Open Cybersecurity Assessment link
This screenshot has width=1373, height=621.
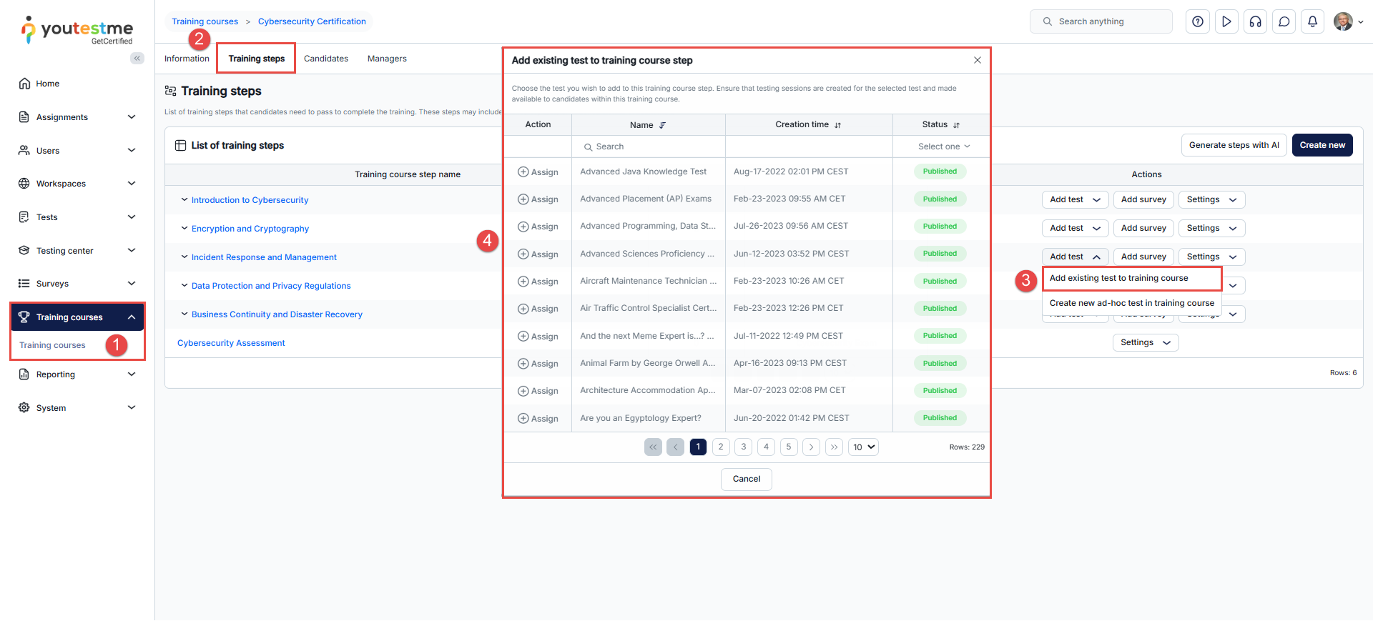[x=231, y=343]
